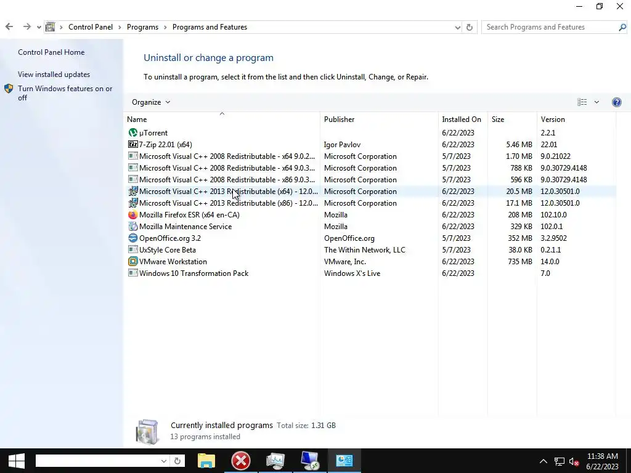The image size is (631, 473).
Task: Show hidden tray icons chevron
Action: [543, 461]
